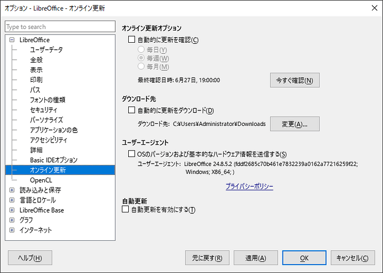Image resolution: width=383 pixels, height=273 pixels.
Task: Click the Type to search field
Action: pyautogui.click(x=60, y=27)
